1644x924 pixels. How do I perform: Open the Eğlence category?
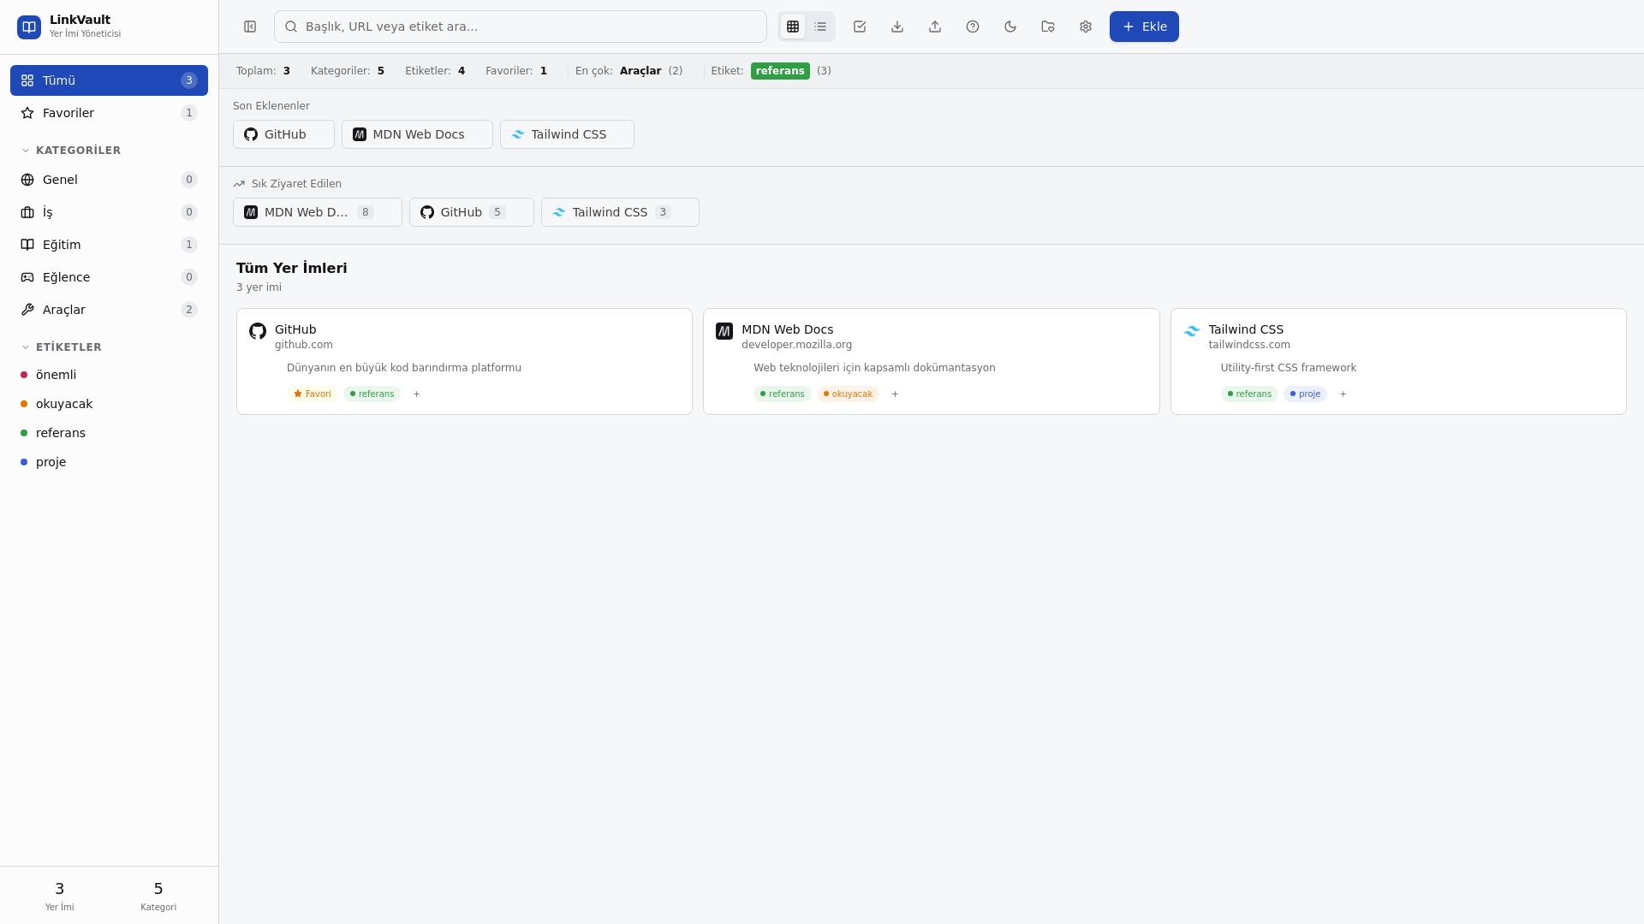coord(109,277)
